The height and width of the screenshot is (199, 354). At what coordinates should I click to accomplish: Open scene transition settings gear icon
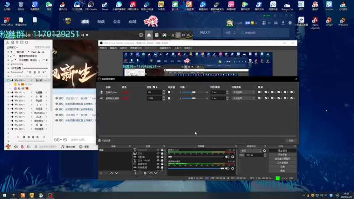pos(264,151)
